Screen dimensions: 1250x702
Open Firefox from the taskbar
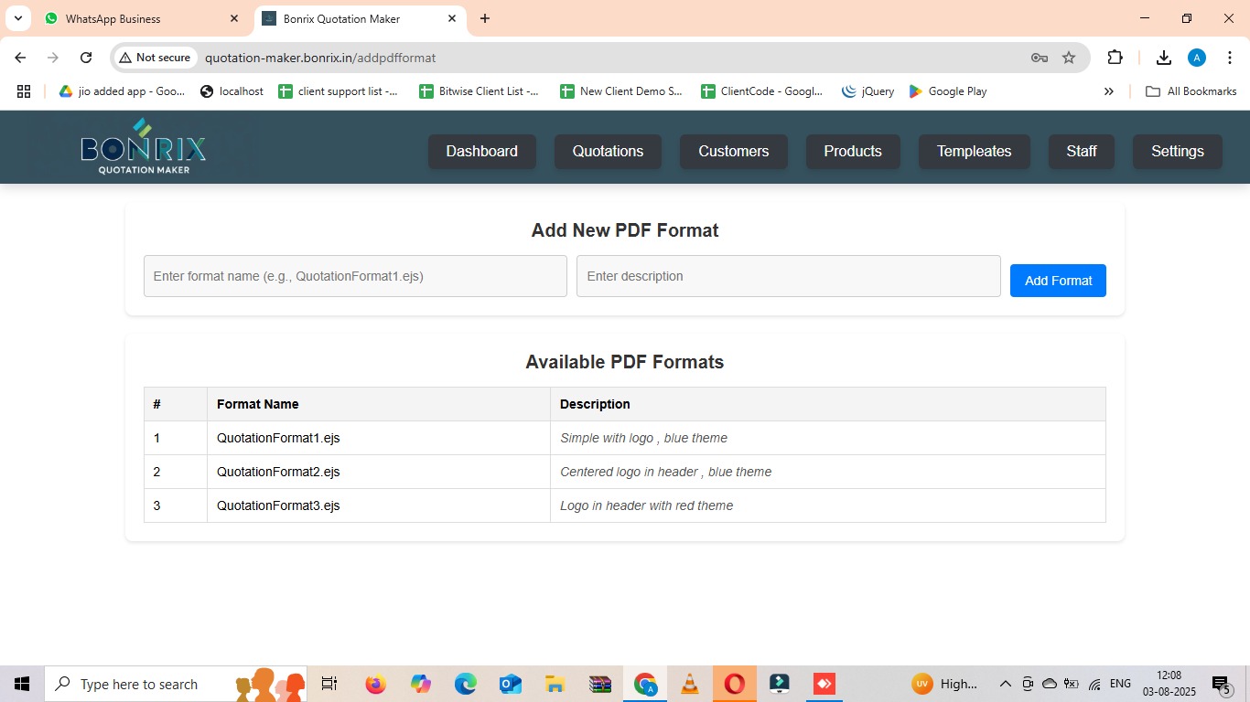(375, 684)
